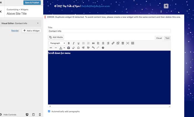This screenshot has width=194, height=117.
Task: Click the undo arrow in toolbar
Action: click(x=93, y=48)
